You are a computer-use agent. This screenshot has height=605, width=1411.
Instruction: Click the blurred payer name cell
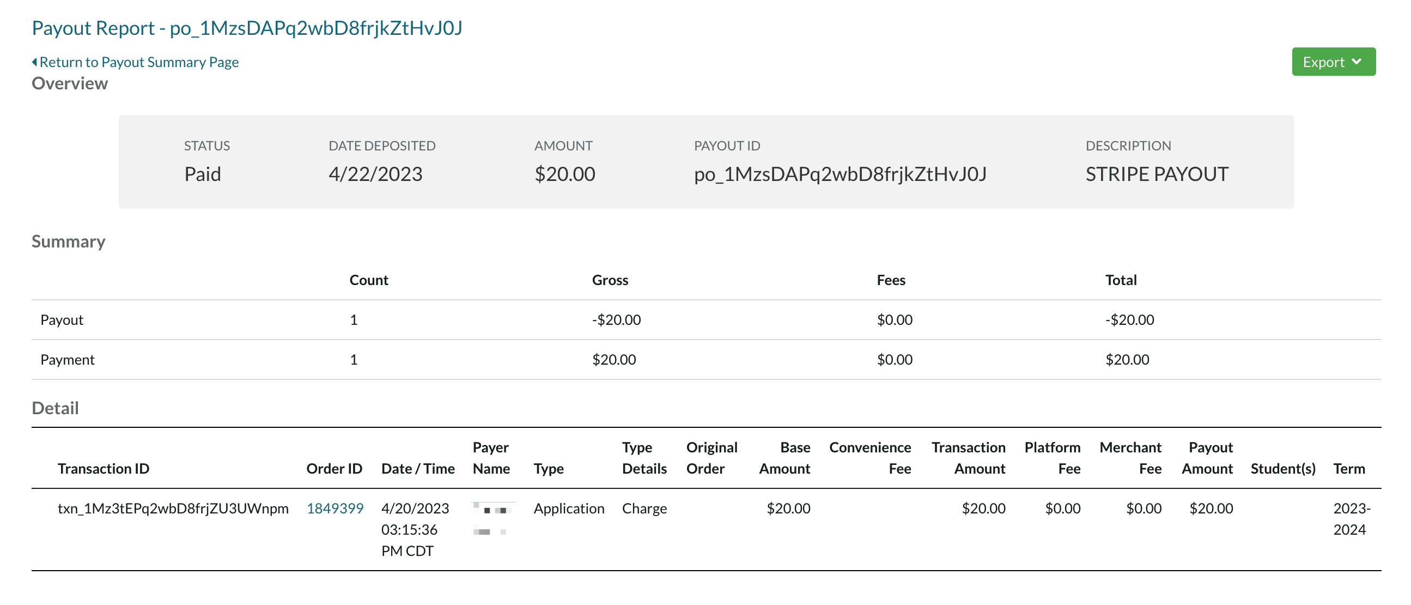point(492,519)
